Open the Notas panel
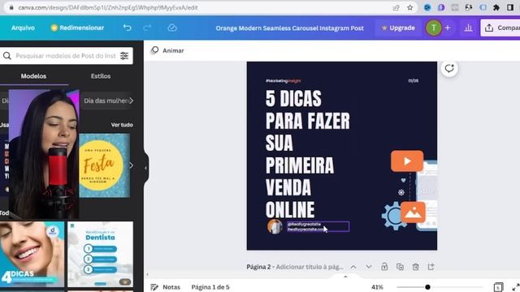 pos(166,287)
